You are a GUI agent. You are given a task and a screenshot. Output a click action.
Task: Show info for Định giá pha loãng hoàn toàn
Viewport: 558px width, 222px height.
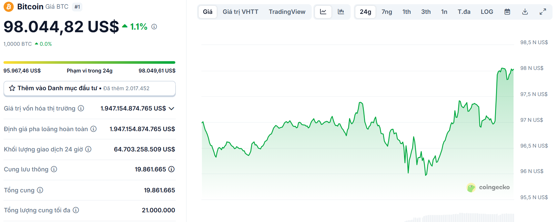tap(94, 129)
